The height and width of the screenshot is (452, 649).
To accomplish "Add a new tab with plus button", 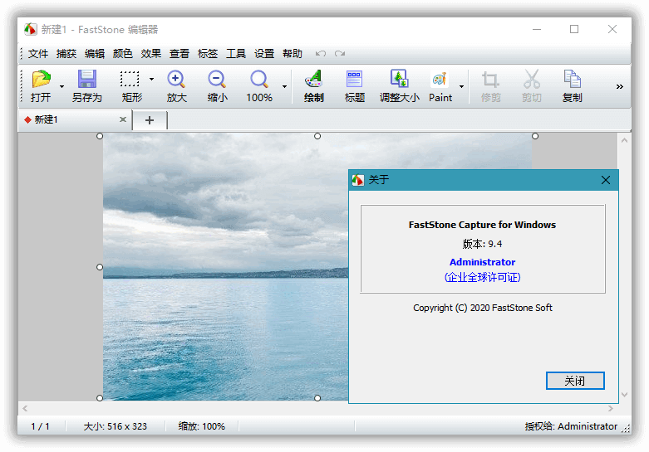I will 150,120.
